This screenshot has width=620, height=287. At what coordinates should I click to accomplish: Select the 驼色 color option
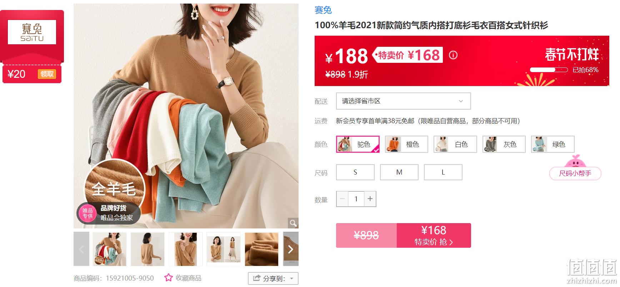click(x=358, y=144)
